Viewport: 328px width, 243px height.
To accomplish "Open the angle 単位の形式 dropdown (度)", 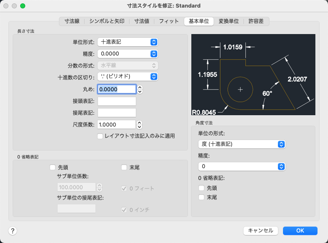I will tap(242, 144).
